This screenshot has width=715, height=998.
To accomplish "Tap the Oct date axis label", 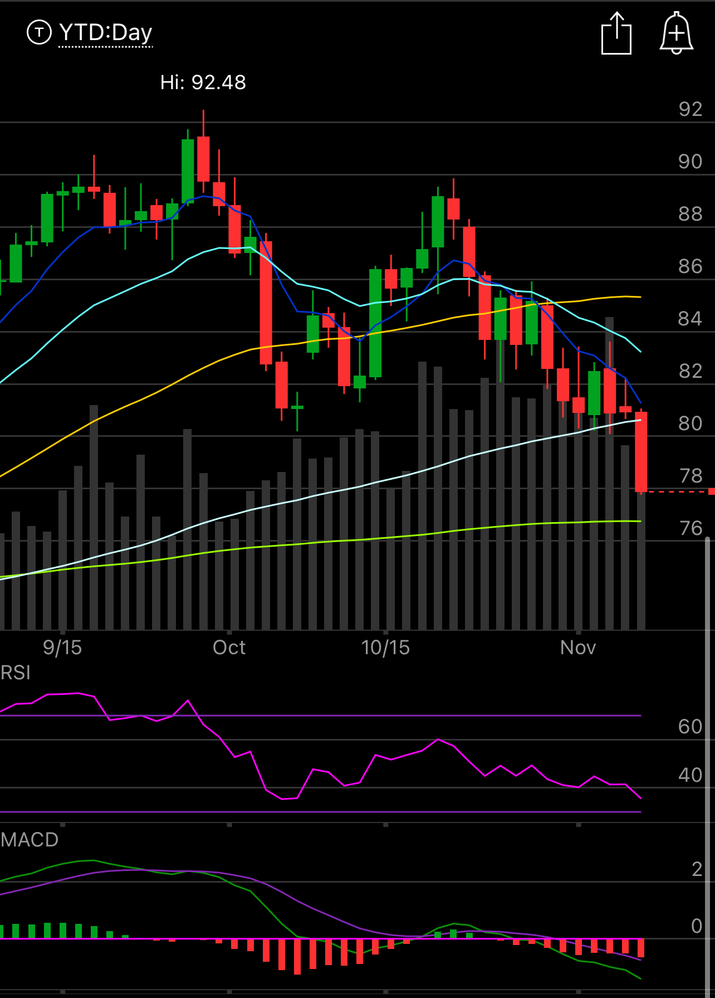I will pos(229,648).
